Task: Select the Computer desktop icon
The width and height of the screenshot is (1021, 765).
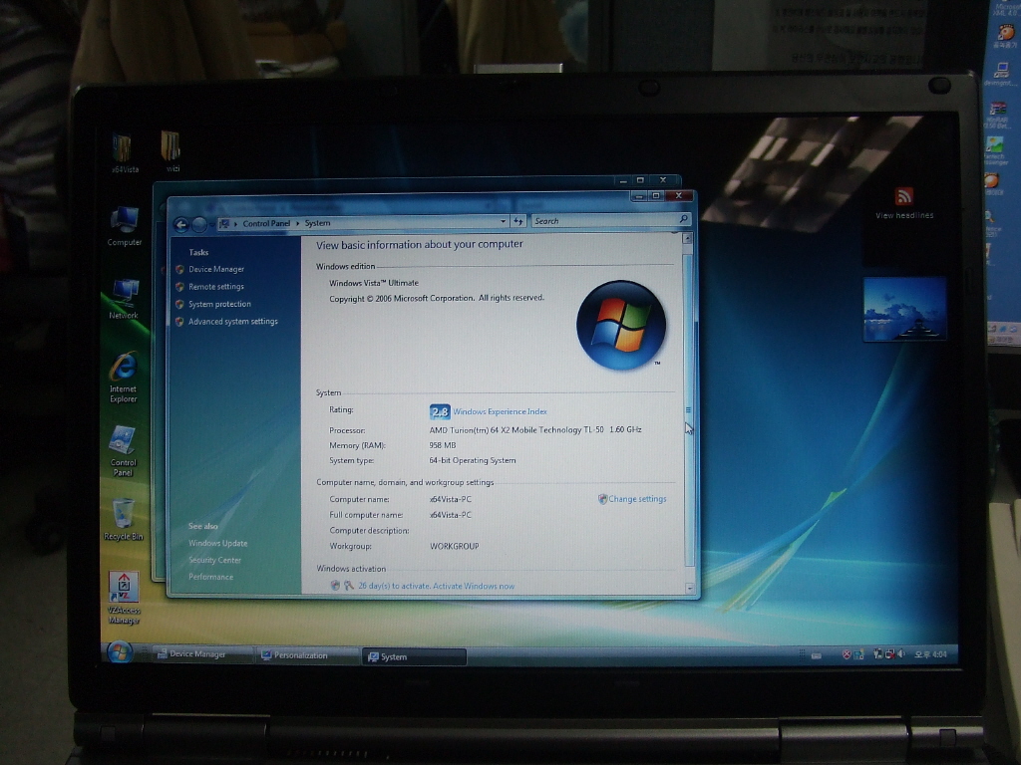Action: (x=124, y=226)
